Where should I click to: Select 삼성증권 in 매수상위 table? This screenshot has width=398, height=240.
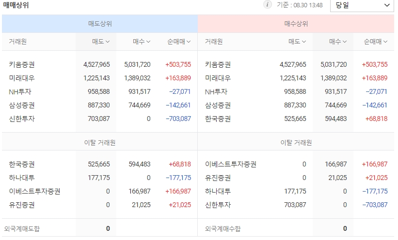click(x=218, y=105)
